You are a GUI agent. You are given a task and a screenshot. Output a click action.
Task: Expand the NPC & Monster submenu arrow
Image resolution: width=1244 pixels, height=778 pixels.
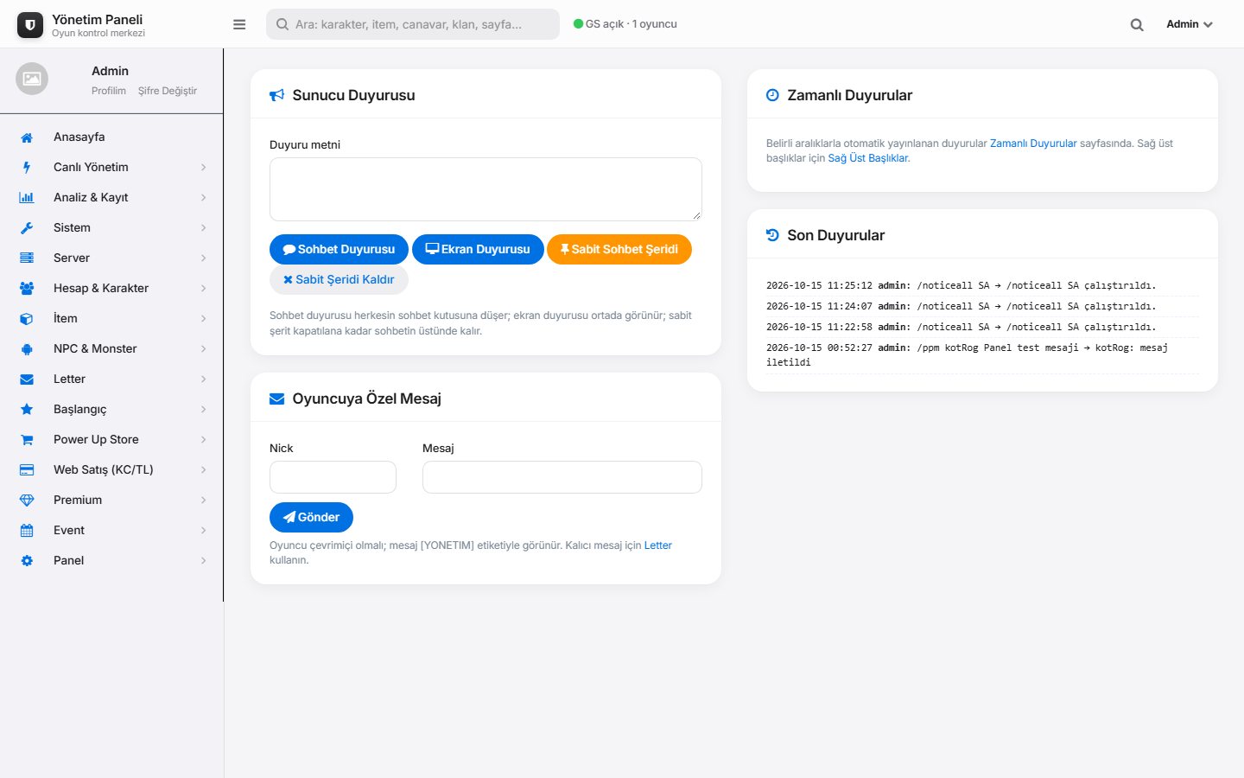(x=204, y=349)
